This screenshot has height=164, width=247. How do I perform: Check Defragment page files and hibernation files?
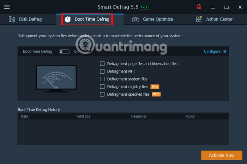[102, 64]
